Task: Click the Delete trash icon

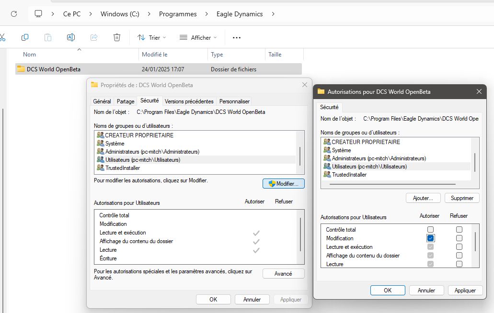Action: (x=117, y=37)
